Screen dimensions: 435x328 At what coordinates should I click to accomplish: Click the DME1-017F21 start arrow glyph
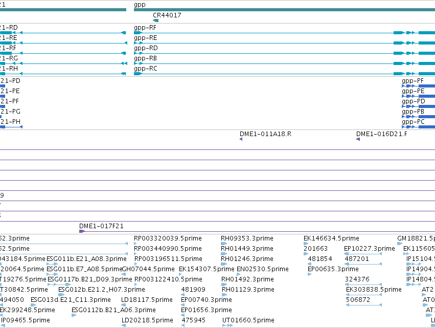82,231
